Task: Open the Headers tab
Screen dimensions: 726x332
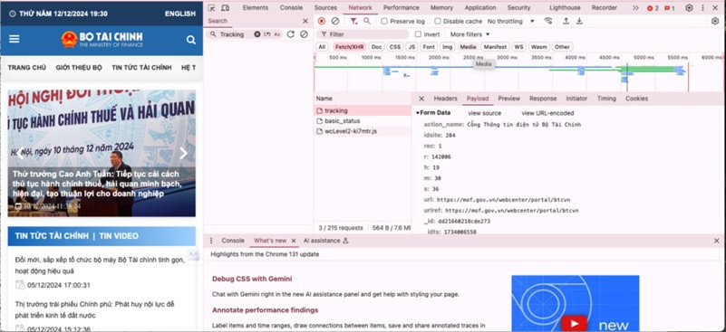Action: point(445,99)
